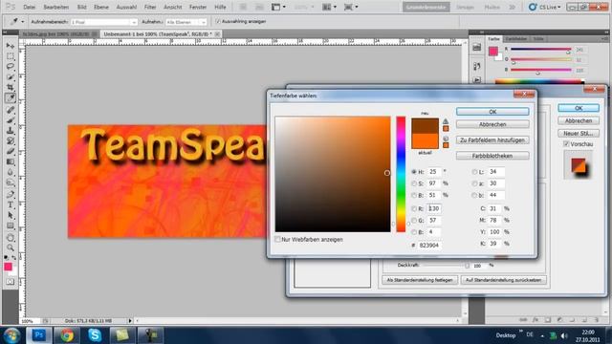Viewport: 612px width, 344px height.
Task: Select the G green radio button
Action: click(x=414, y=221)
